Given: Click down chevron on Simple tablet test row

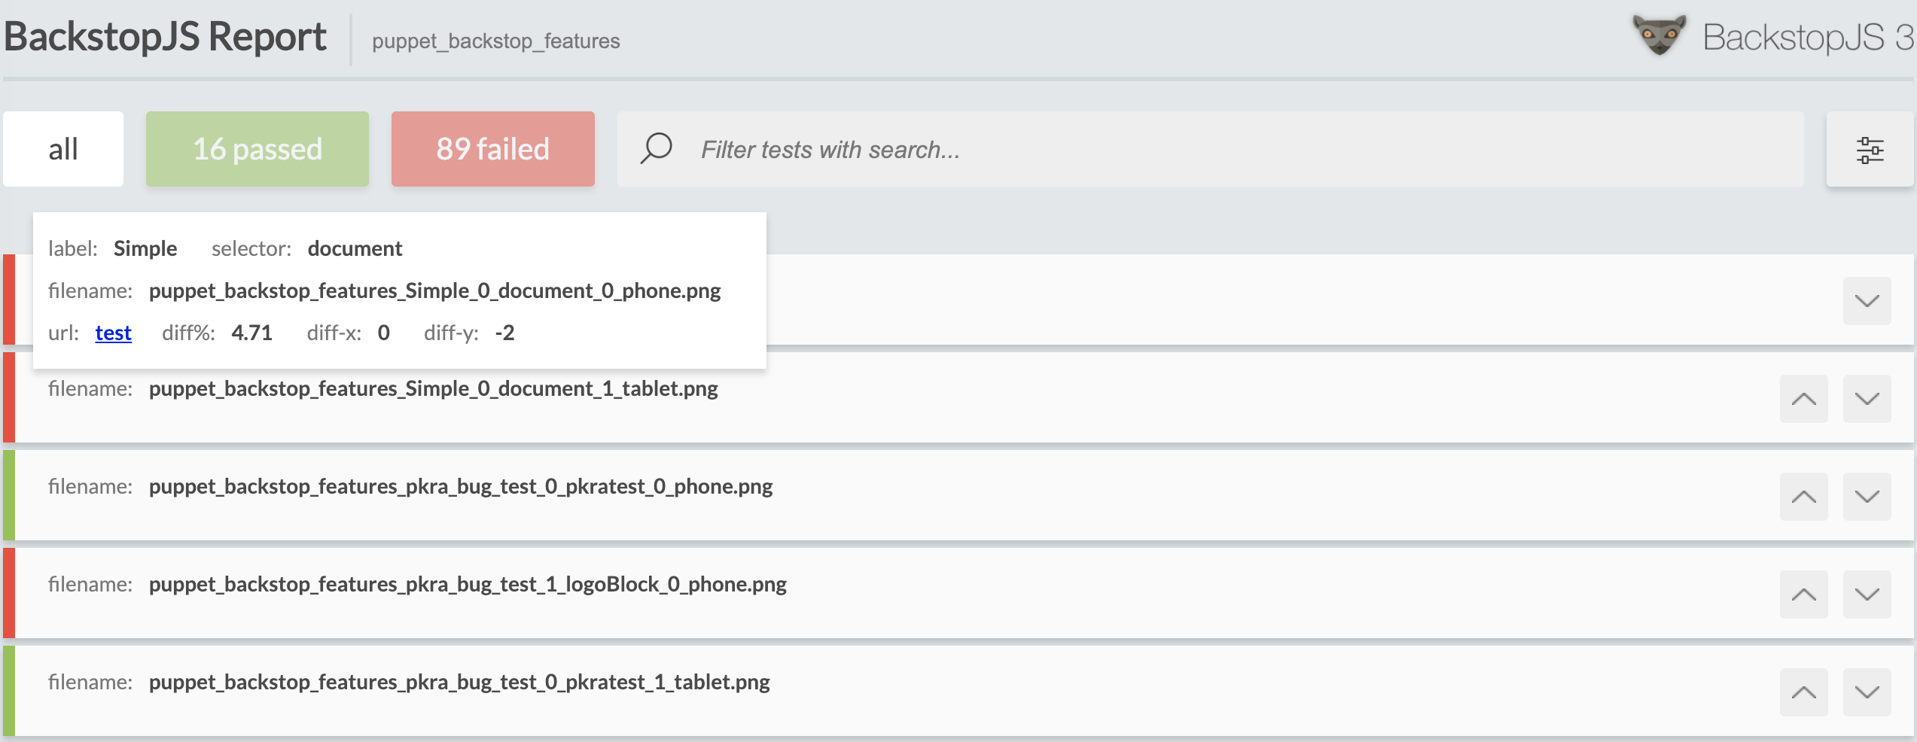Looking at the screenshot, I should (1867, 399).
